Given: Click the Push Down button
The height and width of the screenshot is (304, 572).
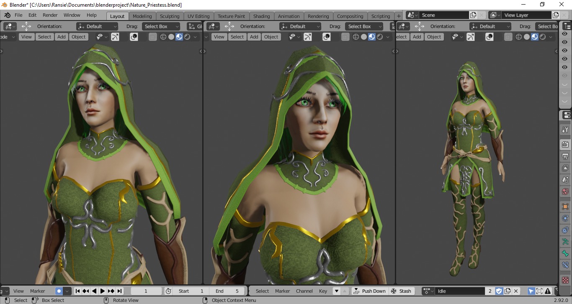Looking at the screenshot, I should 369,291.
